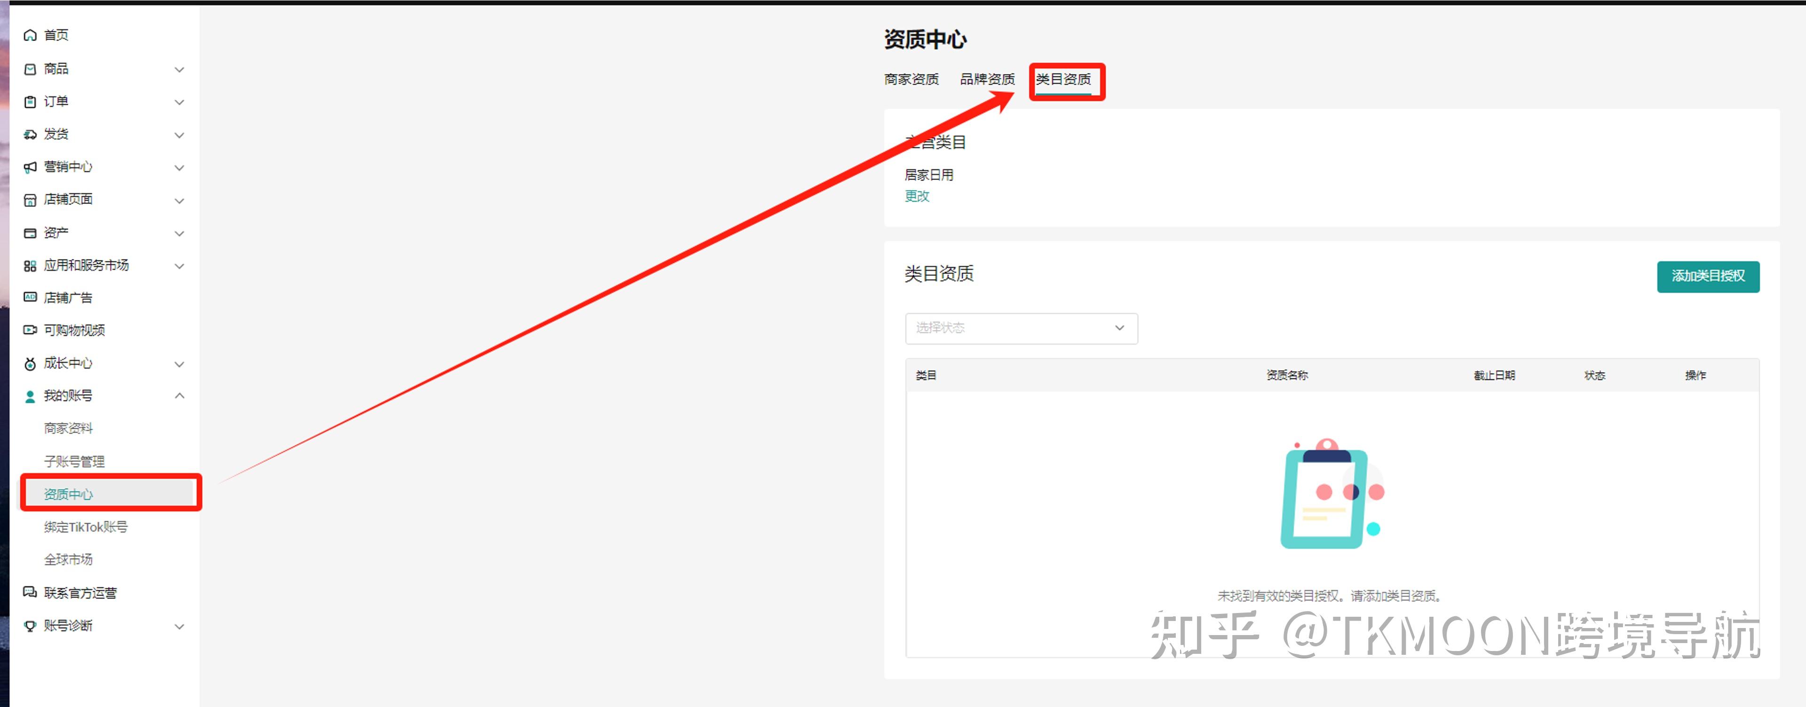The image size is (1806, 707).
Task: Open the 选择状态 status dropdown
Action: pos(1021,328)
